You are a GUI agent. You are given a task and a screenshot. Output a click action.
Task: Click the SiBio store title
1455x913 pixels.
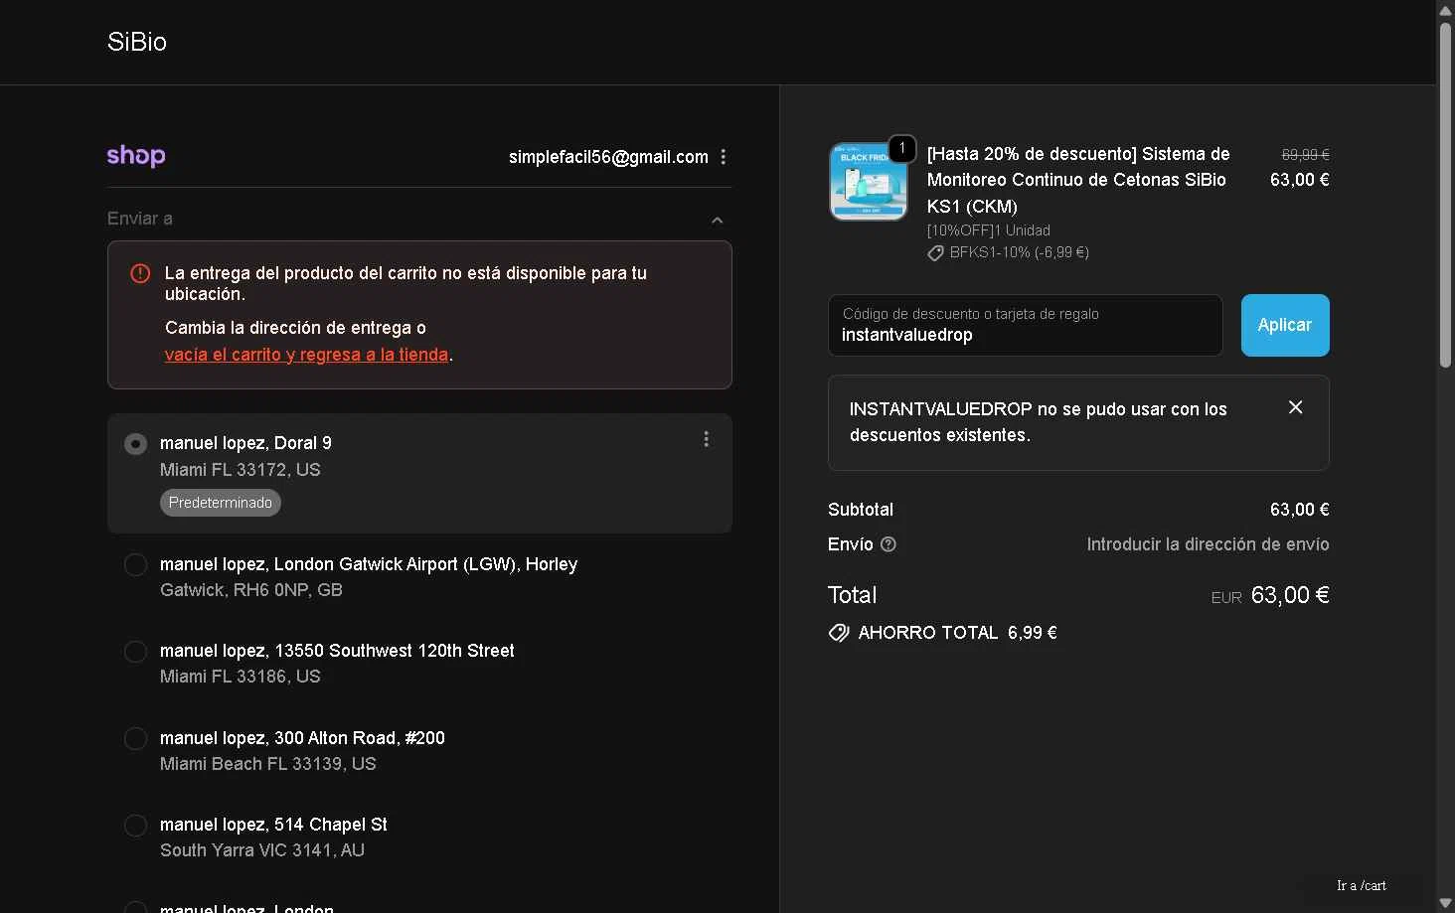[137, 42]
